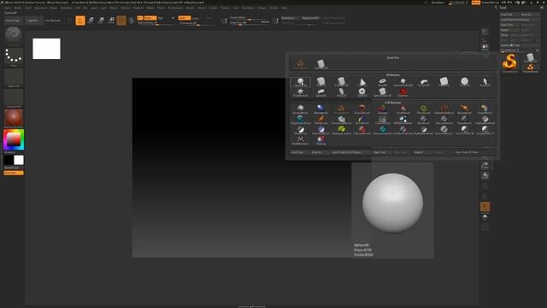This screenshot has width=547, height=308.
Task: Select the Helix3D primitive
Action: [x=342, y=92]
